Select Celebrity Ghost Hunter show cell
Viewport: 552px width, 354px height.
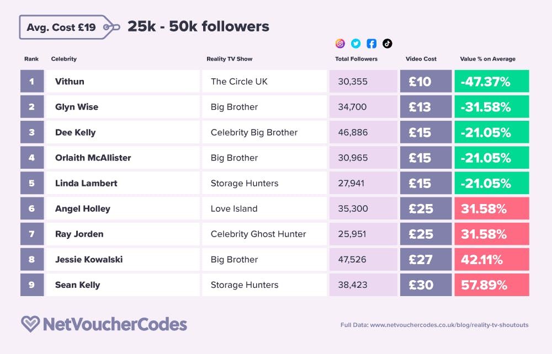[x=264, y=234]
